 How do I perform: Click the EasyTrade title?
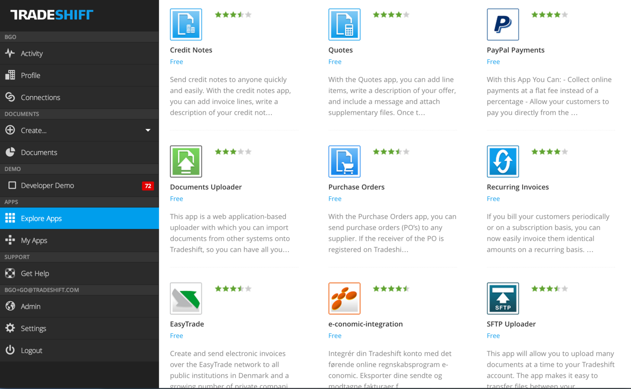tap(187, 324)
